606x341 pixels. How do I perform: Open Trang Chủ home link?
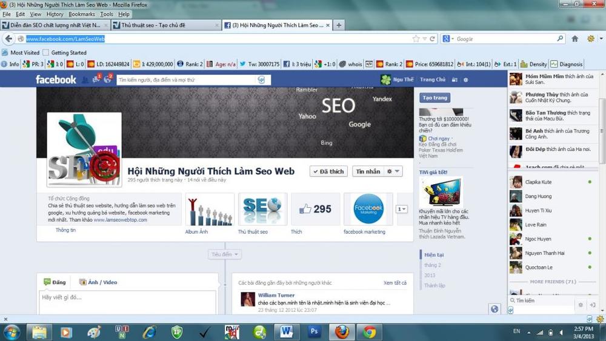433,79
